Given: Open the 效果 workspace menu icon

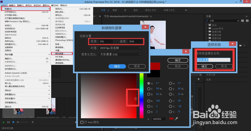Looking at the screenshot, I should click(x=108, y=10).
